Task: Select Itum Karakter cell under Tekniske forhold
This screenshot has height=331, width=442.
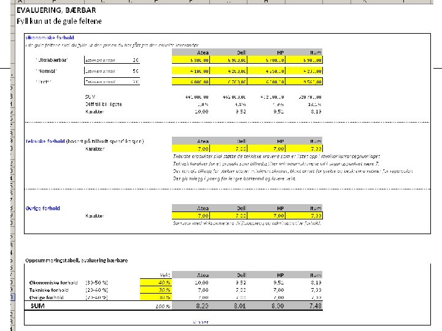Action: pos(304,148)
